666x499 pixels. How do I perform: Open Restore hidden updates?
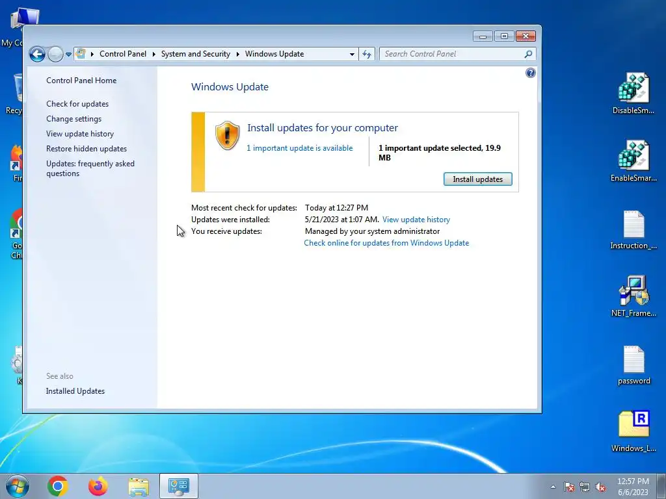87,149
